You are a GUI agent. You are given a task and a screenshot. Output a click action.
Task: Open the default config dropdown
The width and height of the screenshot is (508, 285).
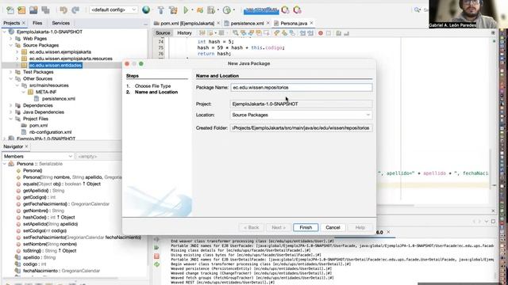click(x=114, y=10)
